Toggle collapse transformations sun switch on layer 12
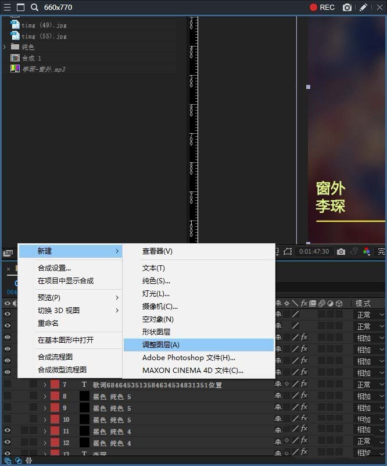 [286, 441]
